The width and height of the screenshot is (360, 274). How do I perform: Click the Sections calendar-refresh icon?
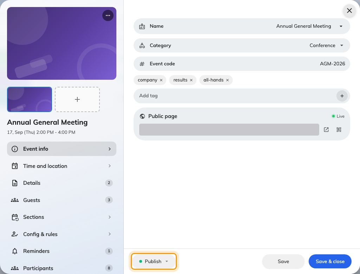(15, 217)
